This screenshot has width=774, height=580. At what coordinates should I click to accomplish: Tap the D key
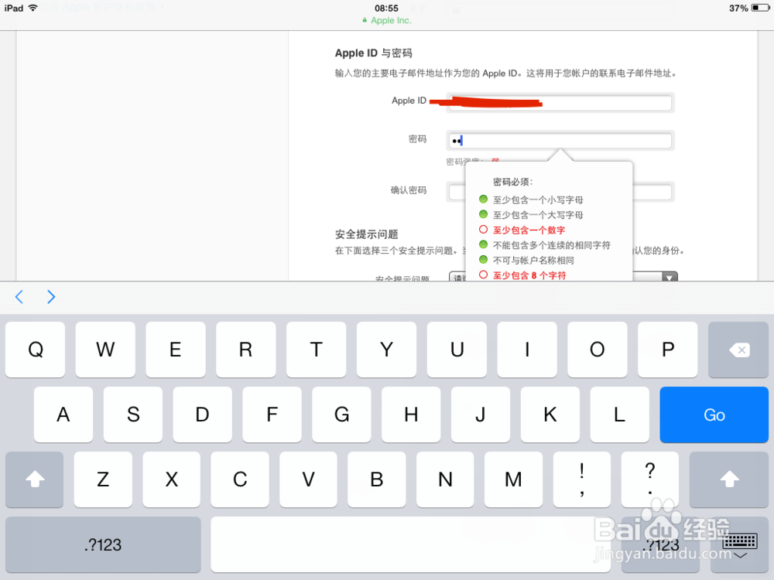[x=202, y=415]
